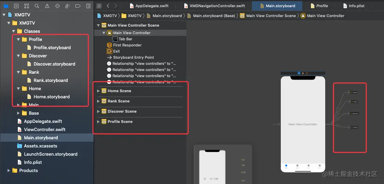The image size is (384, 184).
Task: Switch to the Profile tab
Action: coord(319,6)
